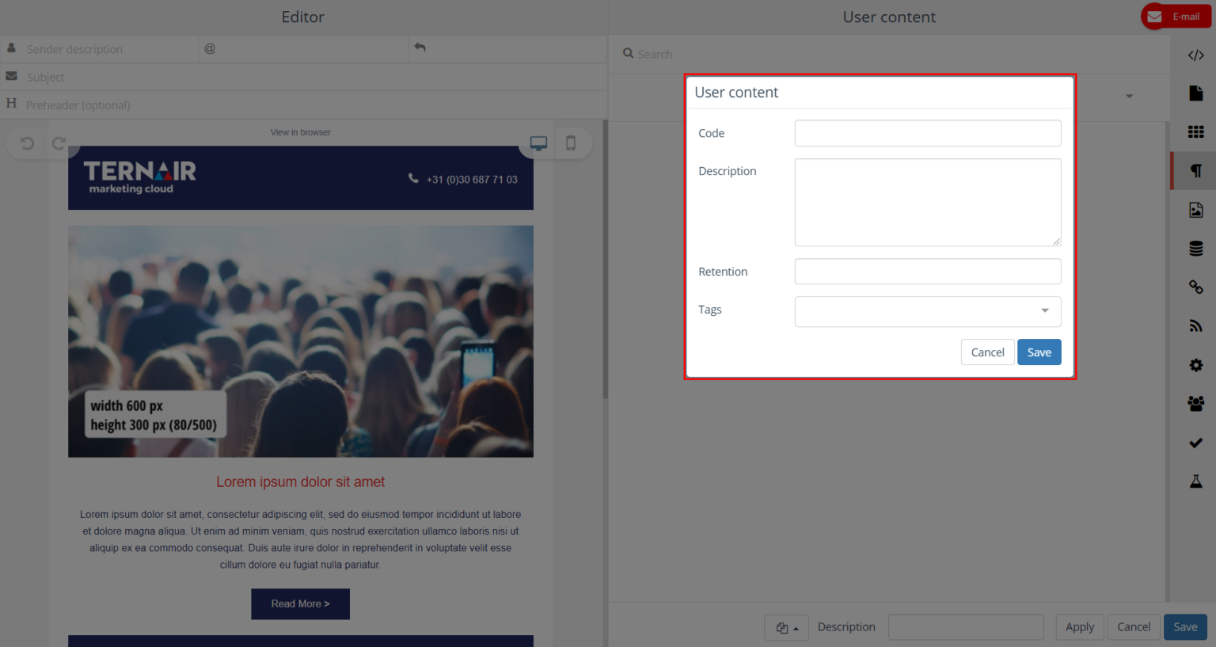Click the phone number +31 (0)30 687 71 03
Image resolution: width=1216 pixels, height=647 pixels.
tap(472, 180)
